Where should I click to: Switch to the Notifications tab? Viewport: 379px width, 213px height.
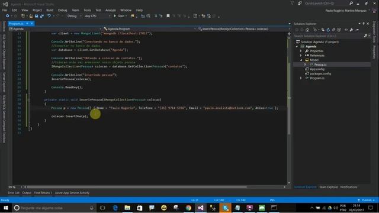(x=349, y=187)
